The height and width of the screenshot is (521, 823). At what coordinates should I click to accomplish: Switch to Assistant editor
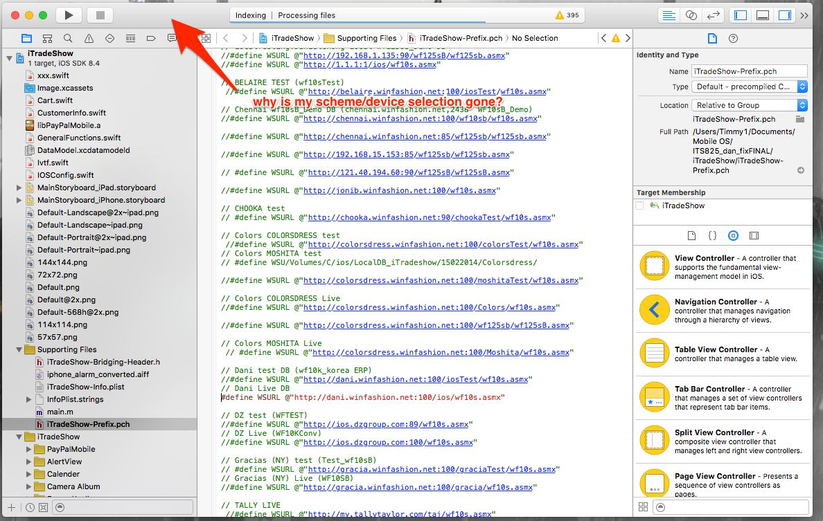(x=691, y=15)
